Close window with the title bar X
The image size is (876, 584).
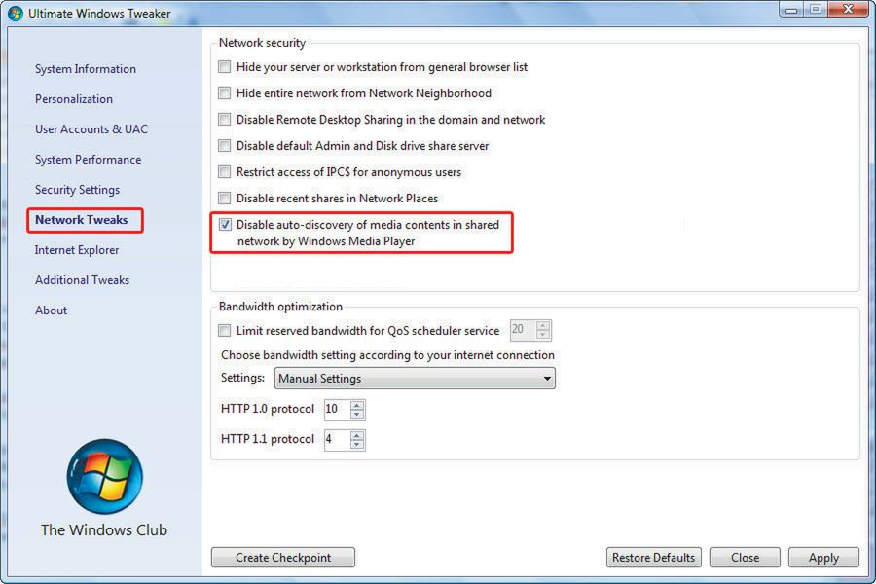pyautogui.click(x=848, y=10)
